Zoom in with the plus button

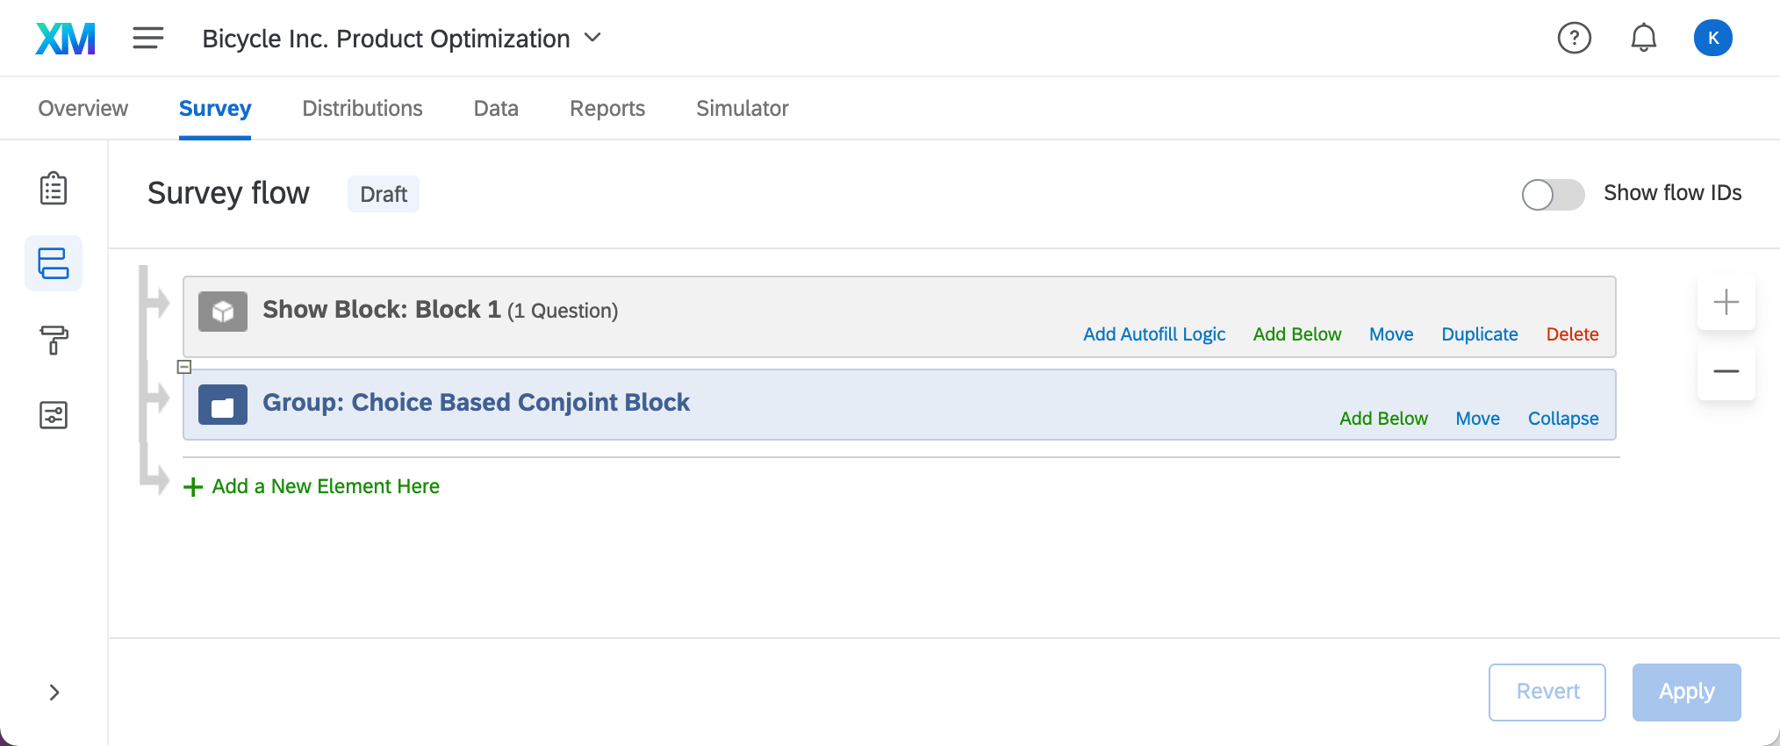tap(1726, 302)
